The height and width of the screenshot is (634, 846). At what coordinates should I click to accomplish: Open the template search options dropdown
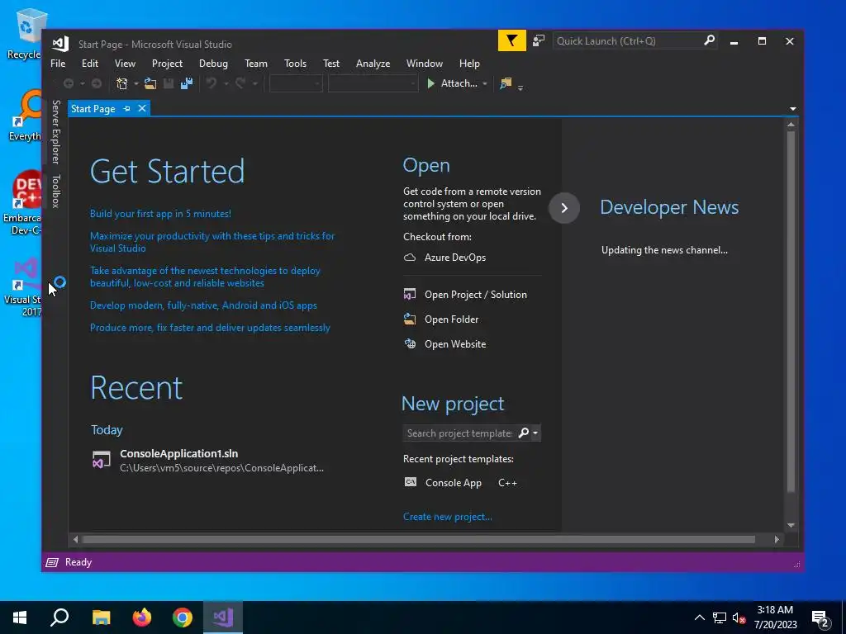(535, 433)
